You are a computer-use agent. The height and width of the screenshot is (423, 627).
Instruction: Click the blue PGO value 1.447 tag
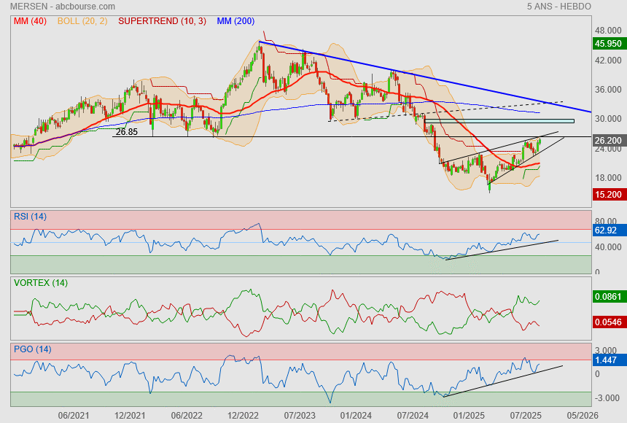tap(607, 361)
